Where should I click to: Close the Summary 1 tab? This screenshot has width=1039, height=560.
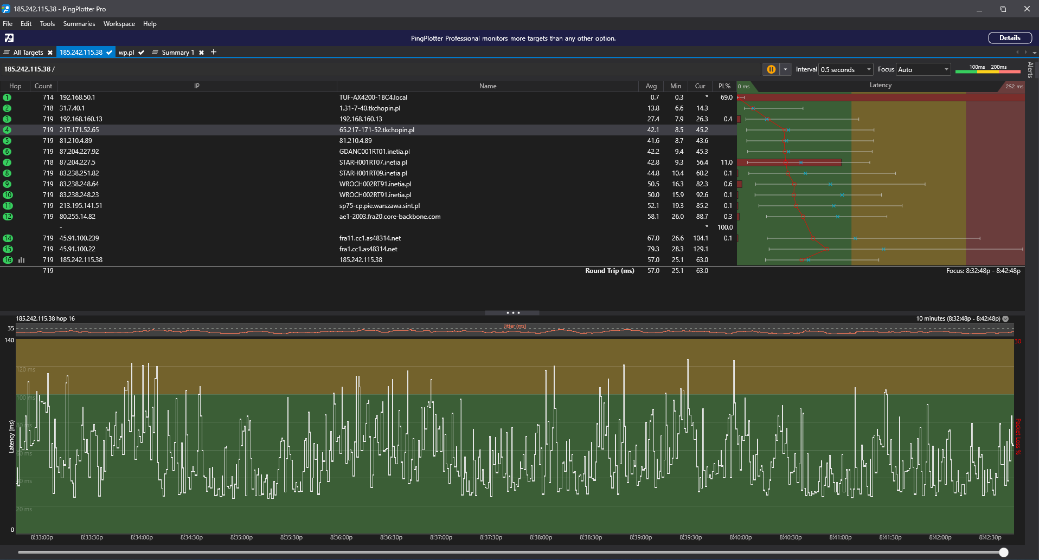click(x=201, y=53)
